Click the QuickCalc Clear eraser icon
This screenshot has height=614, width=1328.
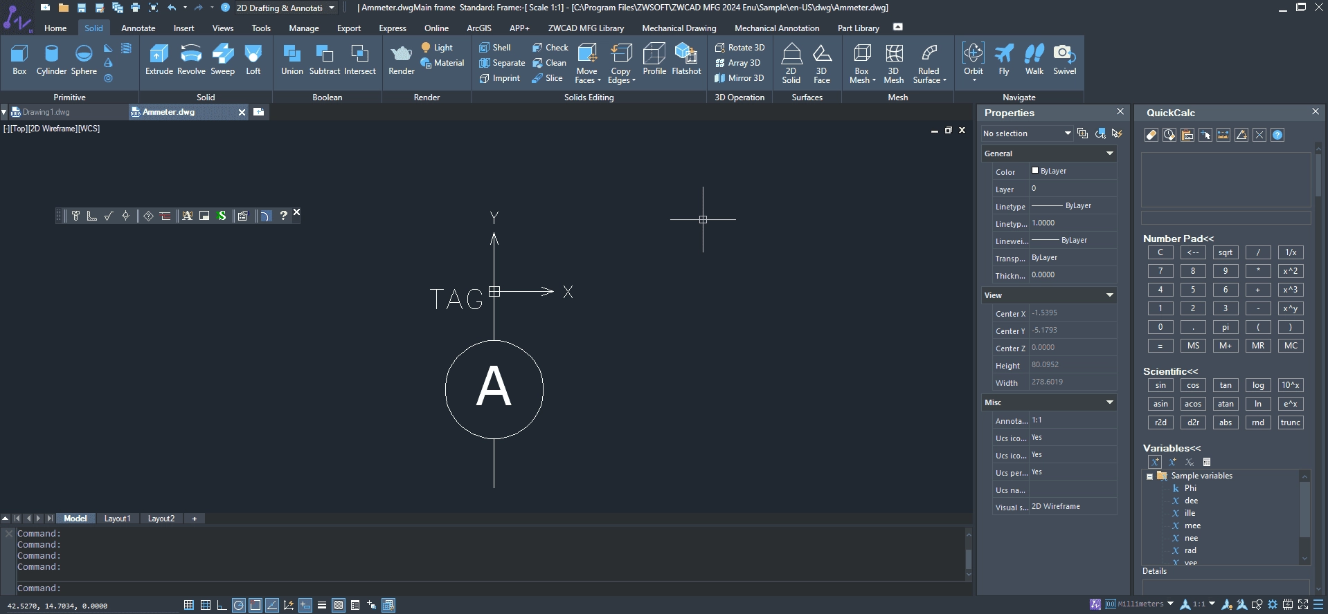[x=1151, y=135]
